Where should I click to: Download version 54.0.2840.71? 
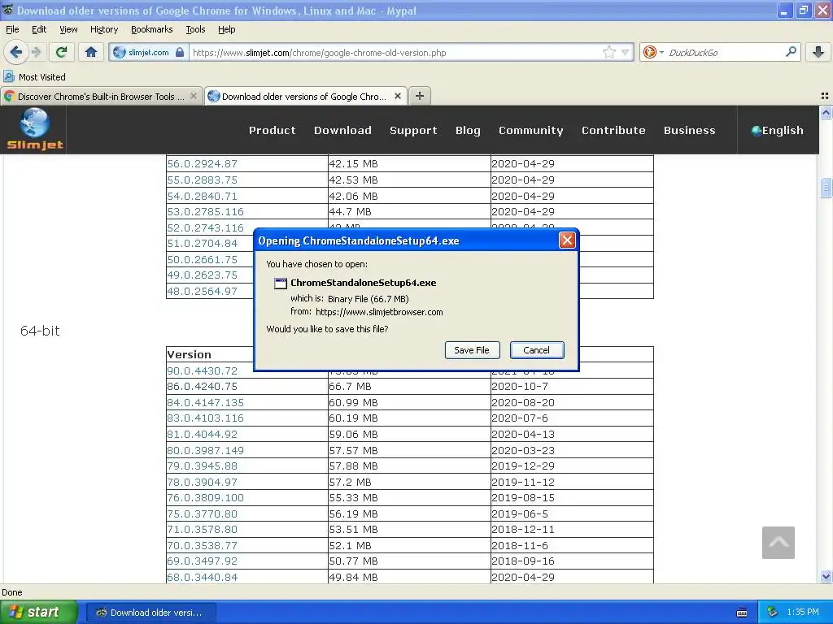coord(202,196)
